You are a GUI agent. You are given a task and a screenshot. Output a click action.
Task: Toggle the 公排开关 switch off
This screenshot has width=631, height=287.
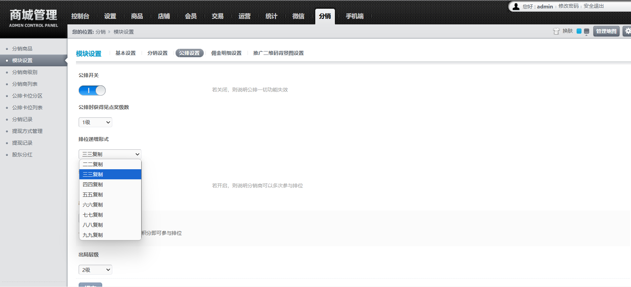92,91
